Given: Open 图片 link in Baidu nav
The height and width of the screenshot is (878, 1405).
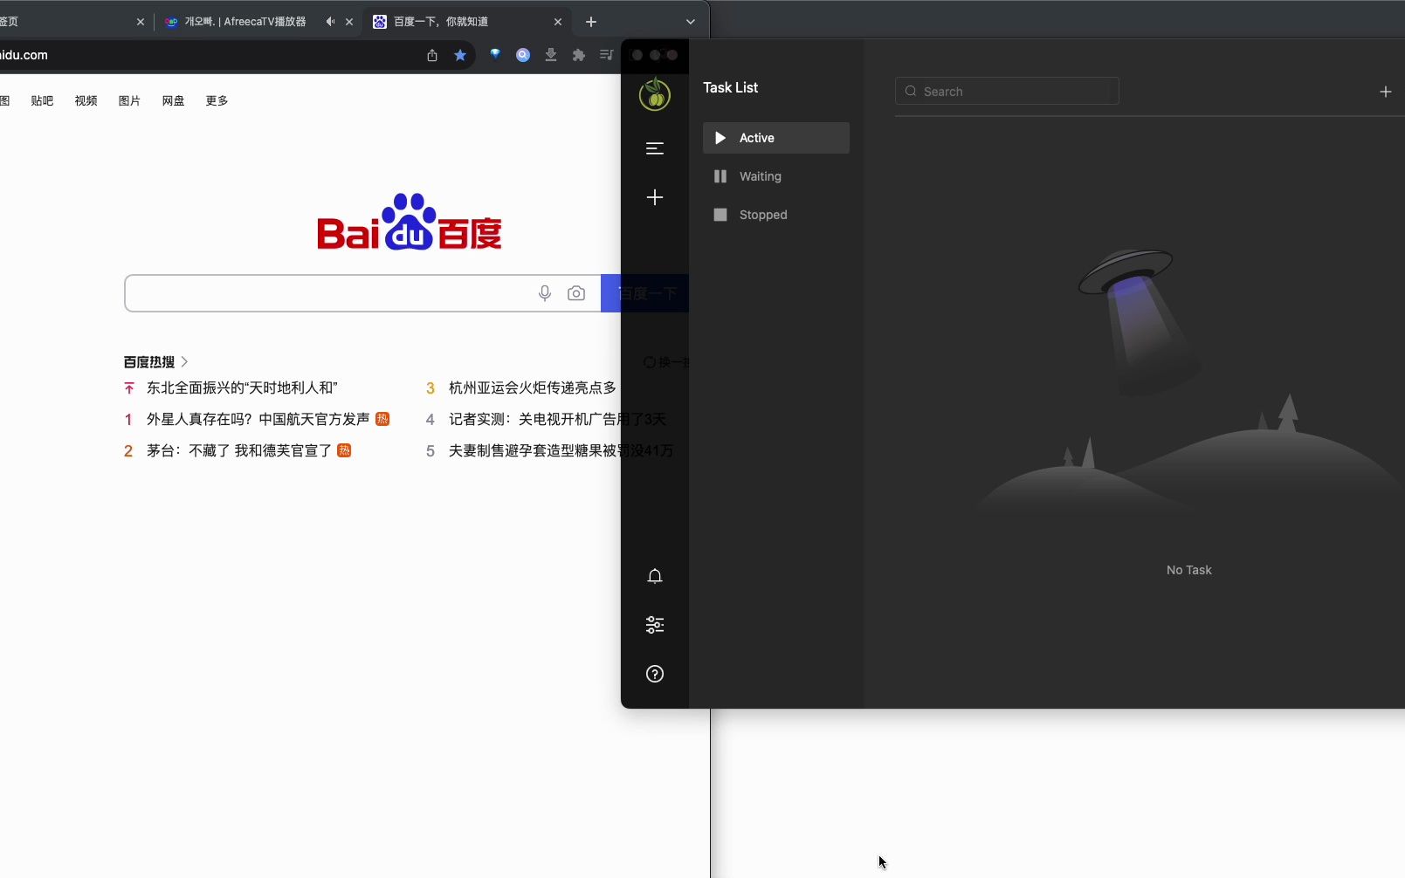Looking at the screenshot, I should [129, 101].
